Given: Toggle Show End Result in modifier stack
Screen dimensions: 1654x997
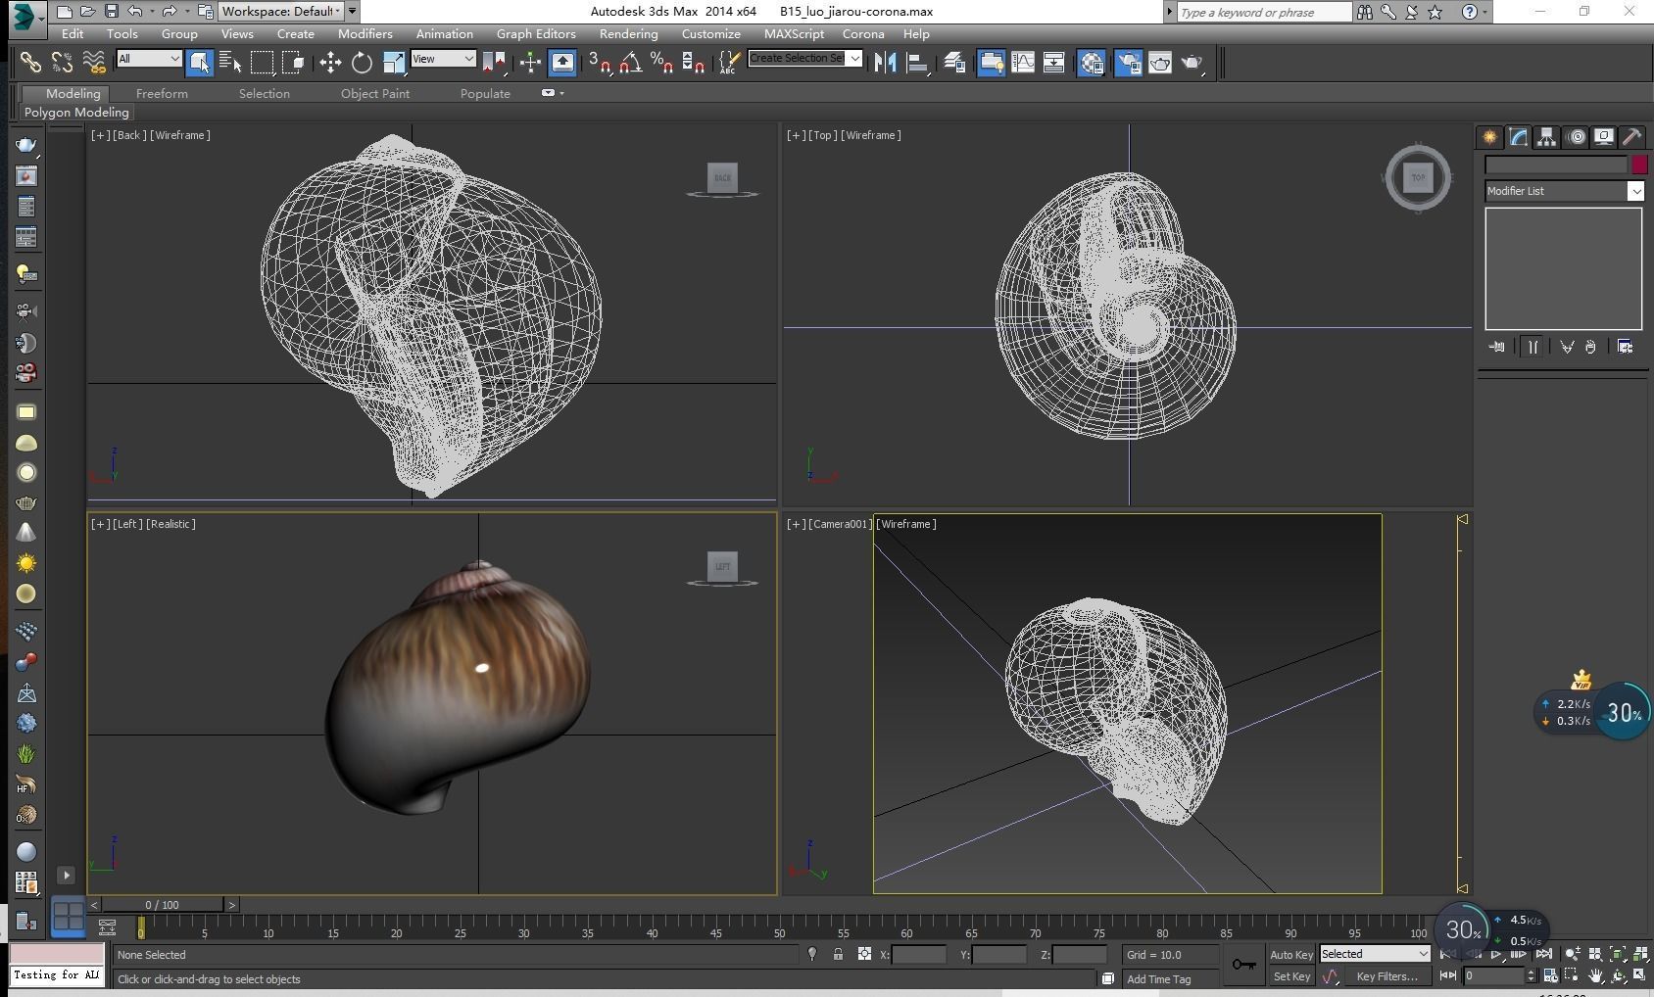Looking at the screenshot, I should point(1532,347).
